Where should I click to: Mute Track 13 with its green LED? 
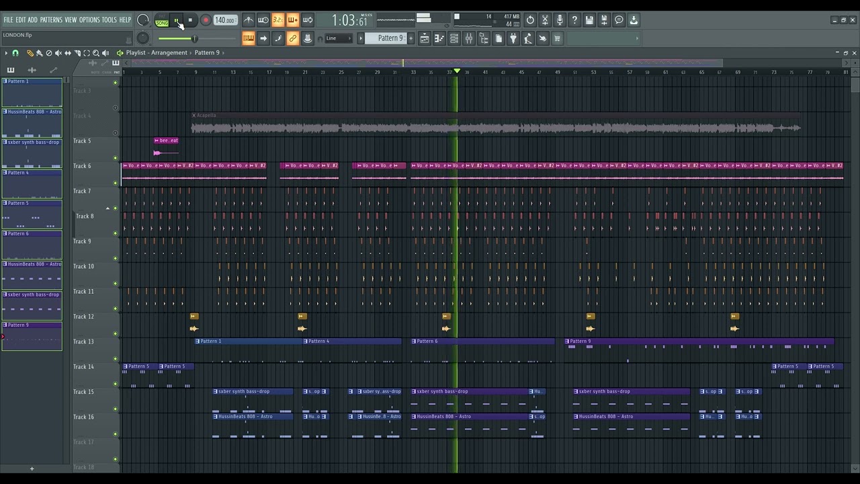point(115,358)
